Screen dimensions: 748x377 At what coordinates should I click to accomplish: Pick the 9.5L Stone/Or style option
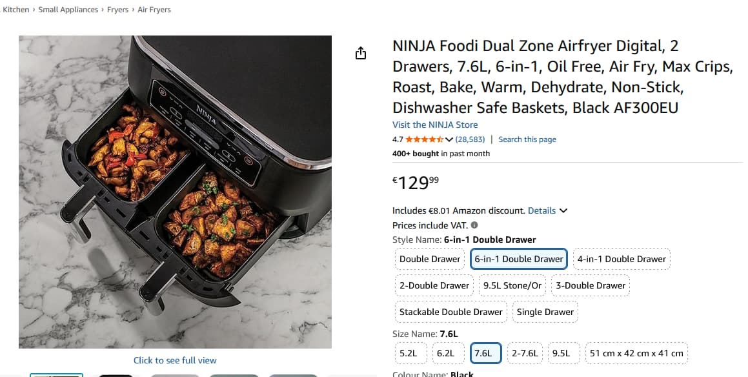[x=513, y=285]
